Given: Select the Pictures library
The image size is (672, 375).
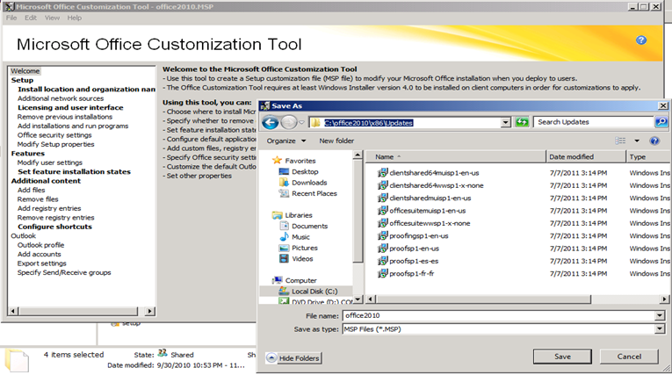Looking at the screenshot, I should 304,249.
